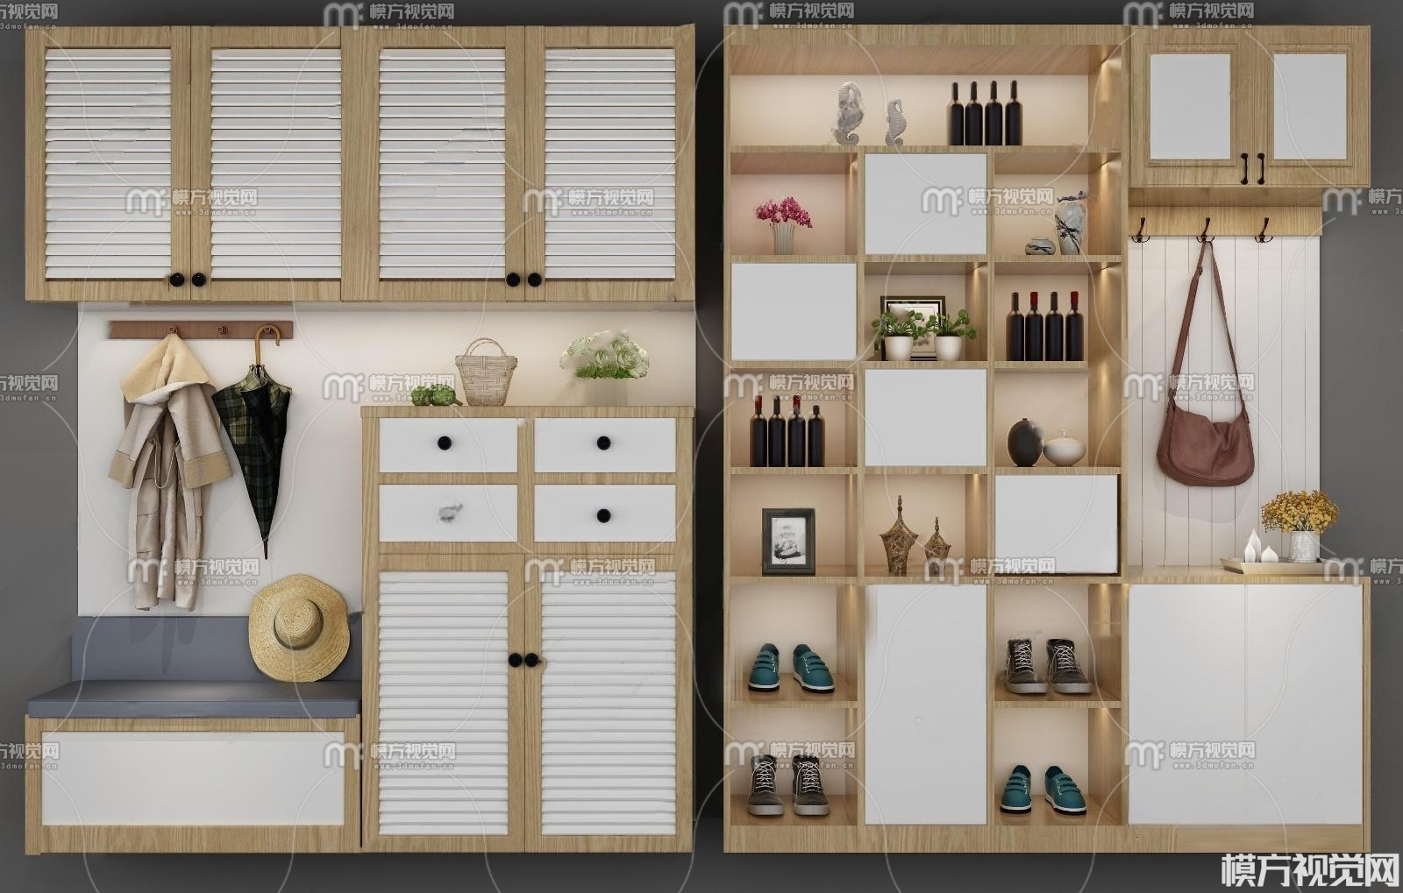
Task: Click the black round ceramic vase
Action: (x=1023, y=443)
